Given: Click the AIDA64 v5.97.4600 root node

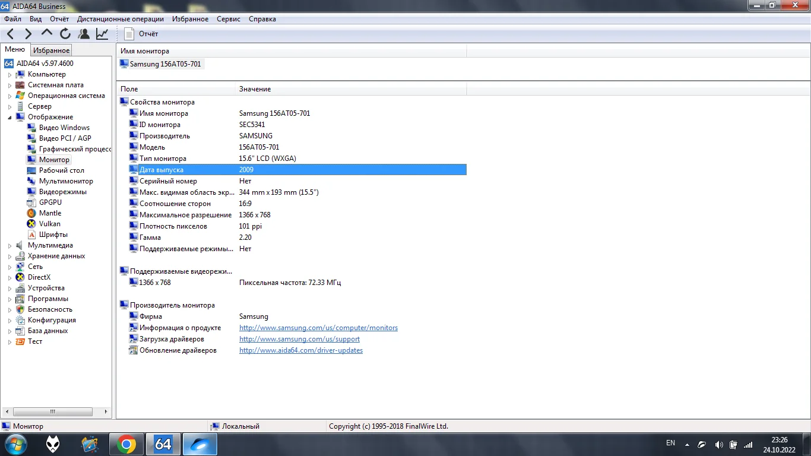Looking at the screenshot, I should tap(45, 64).
